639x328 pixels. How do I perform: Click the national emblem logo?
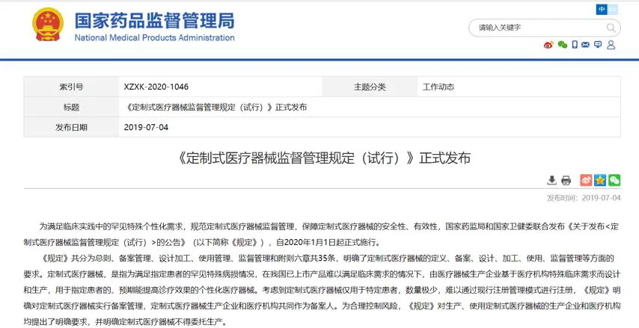coord(48,25)
